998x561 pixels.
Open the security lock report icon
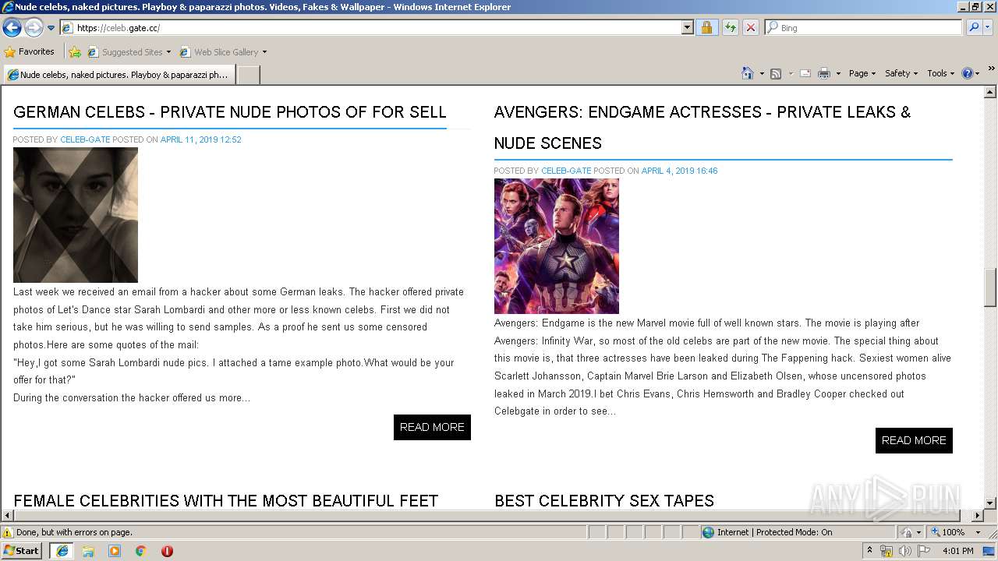[706, 27]
